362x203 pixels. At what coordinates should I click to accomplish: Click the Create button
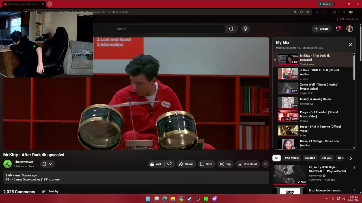pyautogui.click(x=322, y=29)
